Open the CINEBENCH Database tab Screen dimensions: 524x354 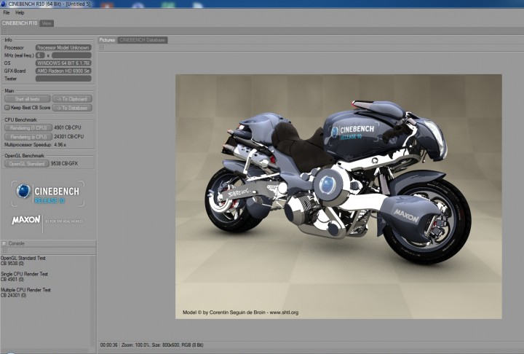pos(143,40)
